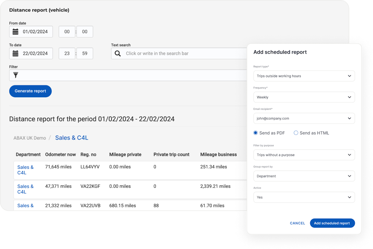Click registration number LL64VYV
Screen dimensions: 373x249
pyautogui.click(x=90, y=167)
